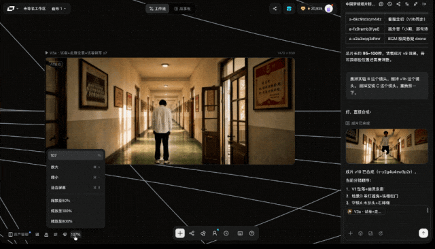Click the person icon in bottom toolbar
The width and height of the screenshot is (435, 249).
[215, 233]
